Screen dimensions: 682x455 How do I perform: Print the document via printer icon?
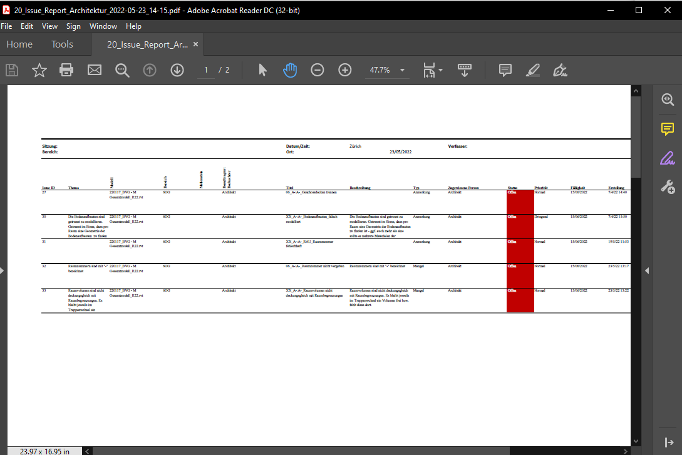[x=66, y=70]
